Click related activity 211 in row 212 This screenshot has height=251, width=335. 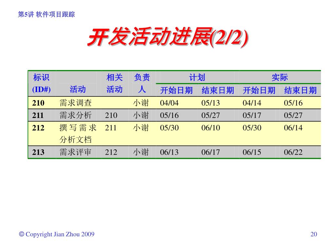pyautogui.click(x=111, y=128)
